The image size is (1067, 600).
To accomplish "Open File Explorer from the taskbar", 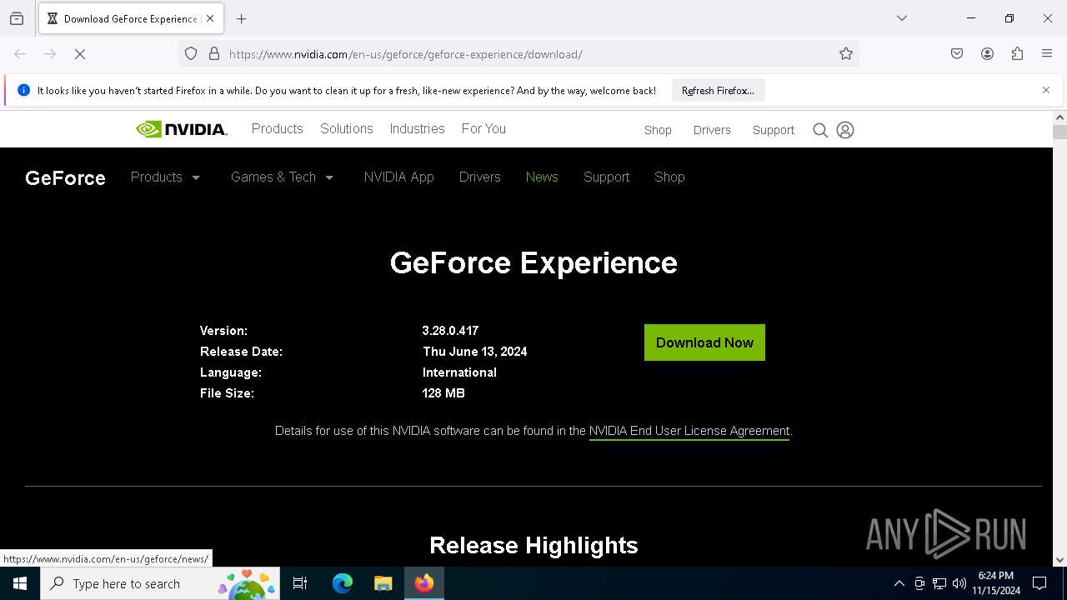I will click(x=383, y=583).
